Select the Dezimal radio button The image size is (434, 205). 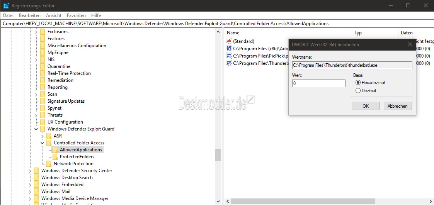coord(358,90)
